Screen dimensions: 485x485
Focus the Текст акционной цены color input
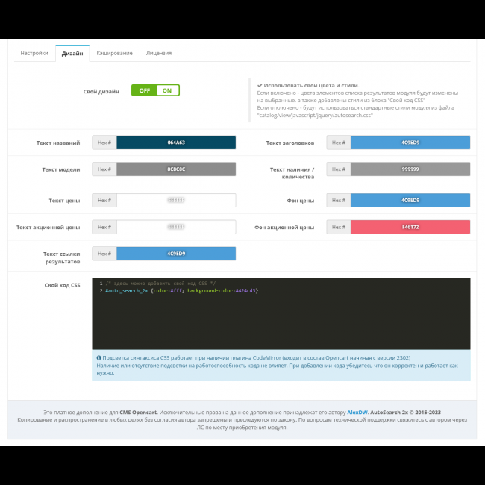[x=176, y=227]
